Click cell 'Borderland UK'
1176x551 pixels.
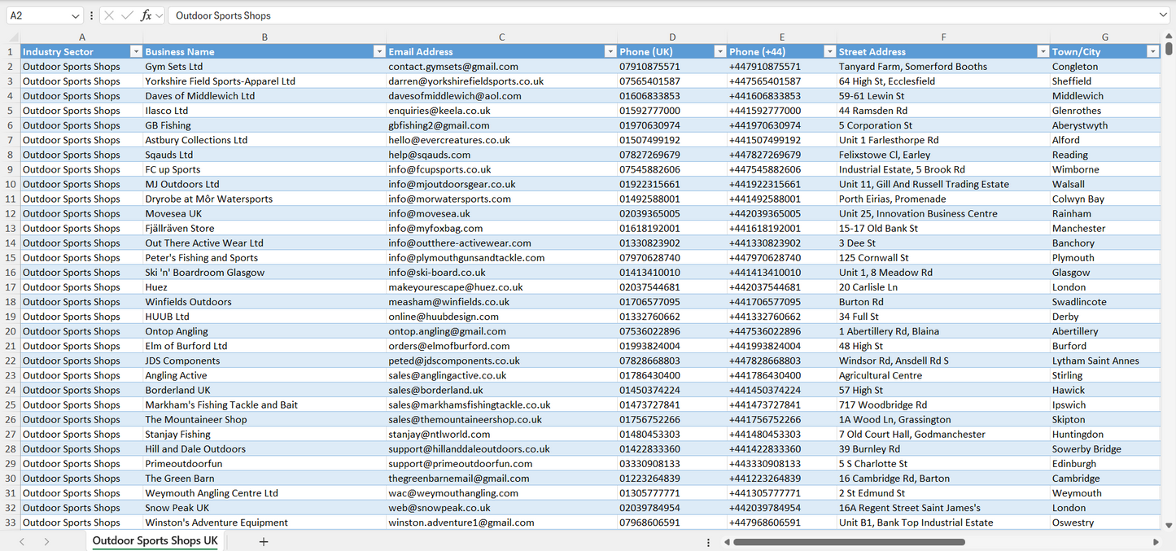click(264, 390)
